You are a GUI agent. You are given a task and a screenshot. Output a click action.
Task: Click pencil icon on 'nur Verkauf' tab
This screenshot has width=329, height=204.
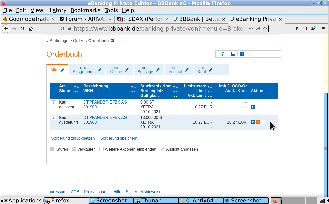187,70
